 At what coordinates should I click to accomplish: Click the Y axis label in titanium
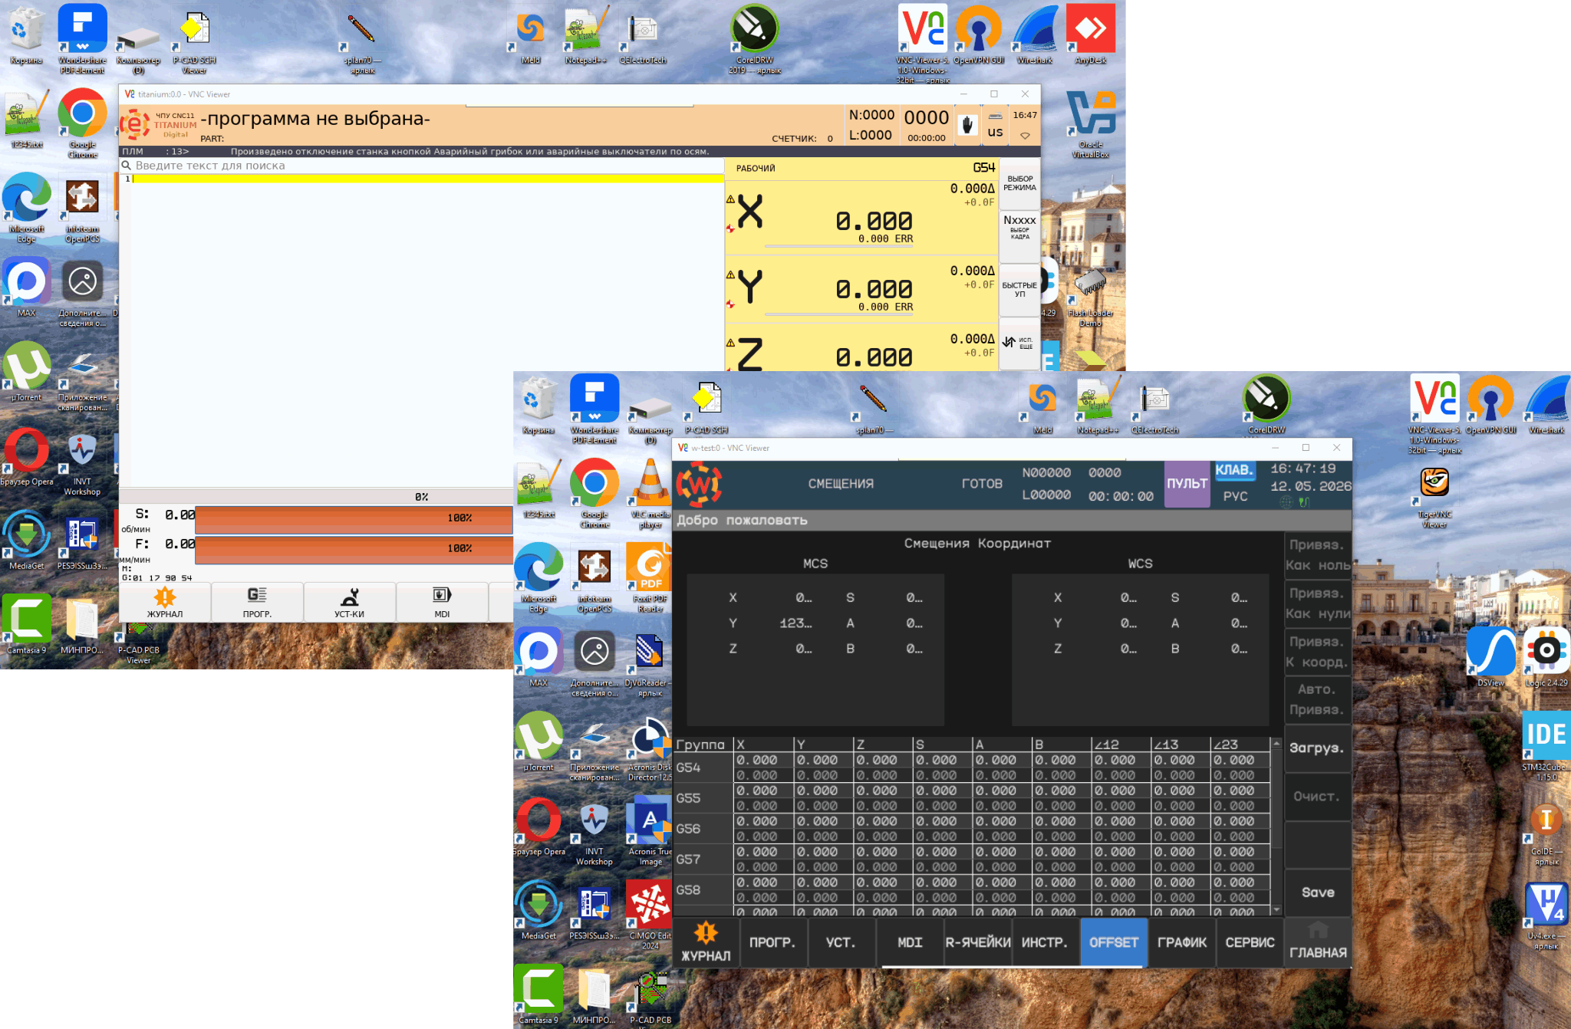coord(749,287)
